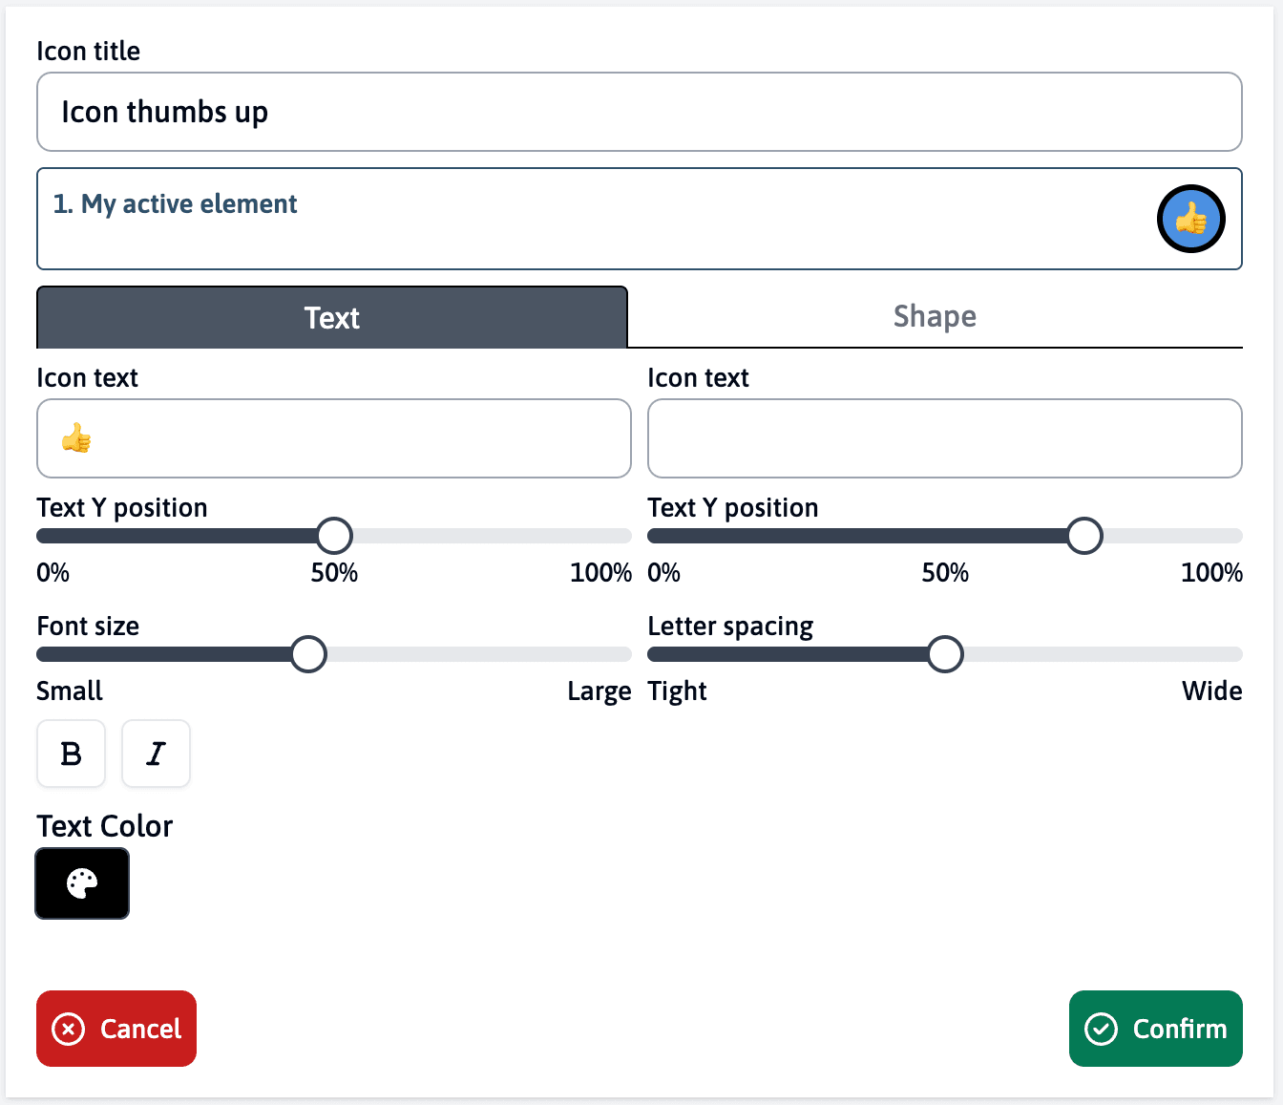Click the Icon title field showing Icon thumbs up
The height and width of the screenshot is (1105, 1283).
(x=639, y=112)
